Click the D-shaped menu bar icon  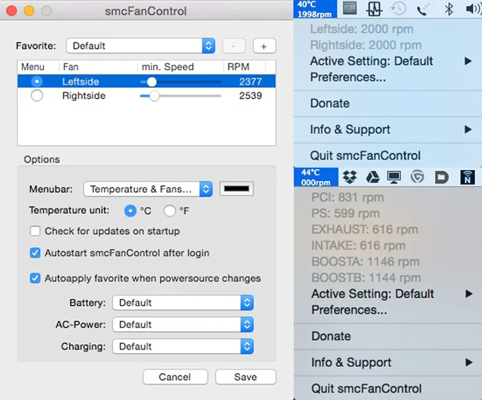(442, 177)
